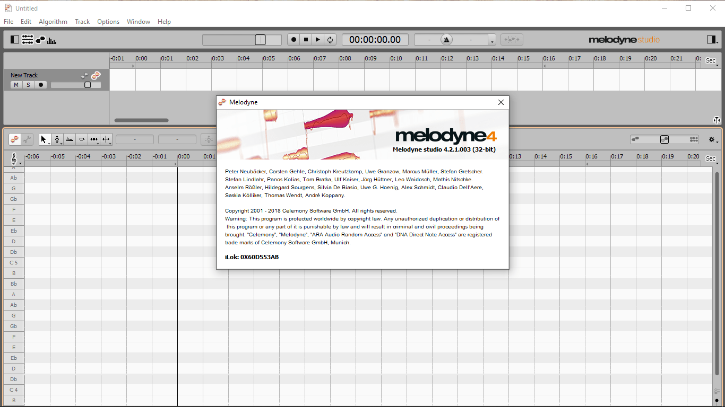Click the C 5 pitch key label
The height and width of the screenshot is (407, 725).
[x=14, y=262]
